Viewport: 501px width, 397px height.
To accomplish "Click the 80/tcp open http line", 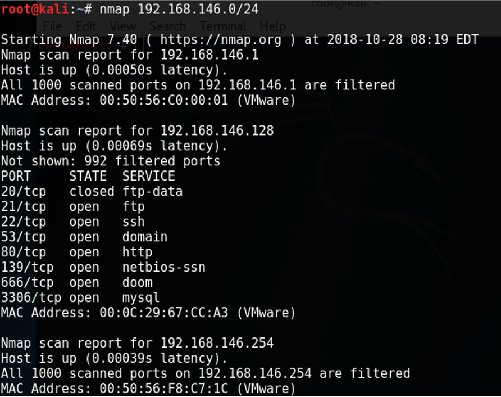I will (76, 252).
